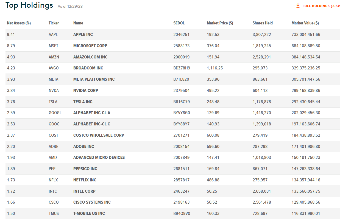Select ALPHABET INC-CL A name

pyautogui.click(x=92, y=113)
